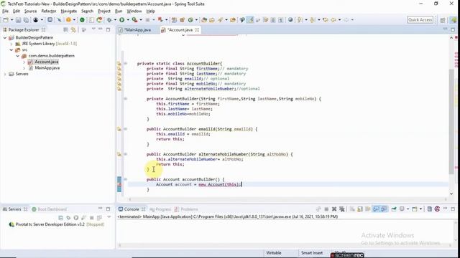Expand the Servers project node

5,74
